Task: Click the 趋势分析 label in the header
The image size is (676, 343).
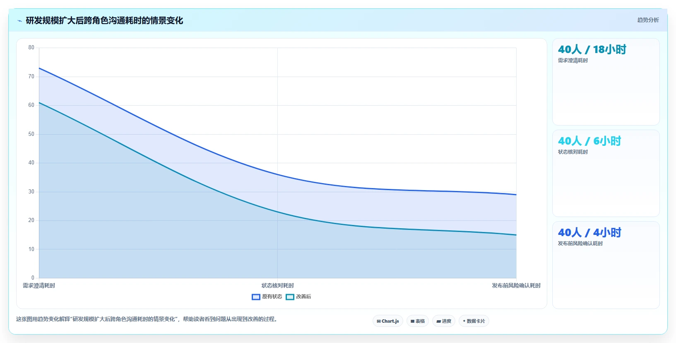Action: coord(648,20)
